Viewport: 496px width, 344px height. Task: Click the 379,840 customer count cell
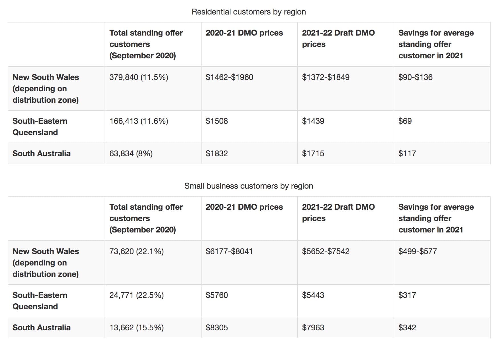(x=139, y=77)
